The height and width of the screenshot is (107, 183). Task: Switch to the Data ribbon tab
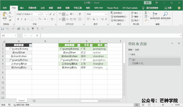pos(51,8)
